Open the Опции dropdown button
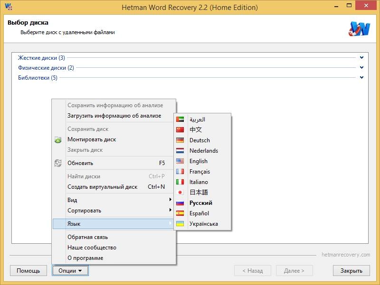 [70, 270]
